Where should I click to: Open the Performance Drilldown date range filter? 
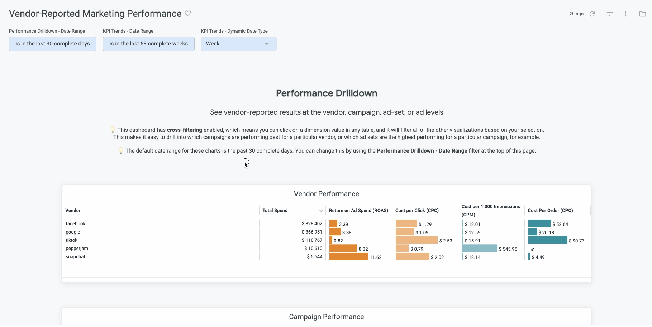point(53,44)
